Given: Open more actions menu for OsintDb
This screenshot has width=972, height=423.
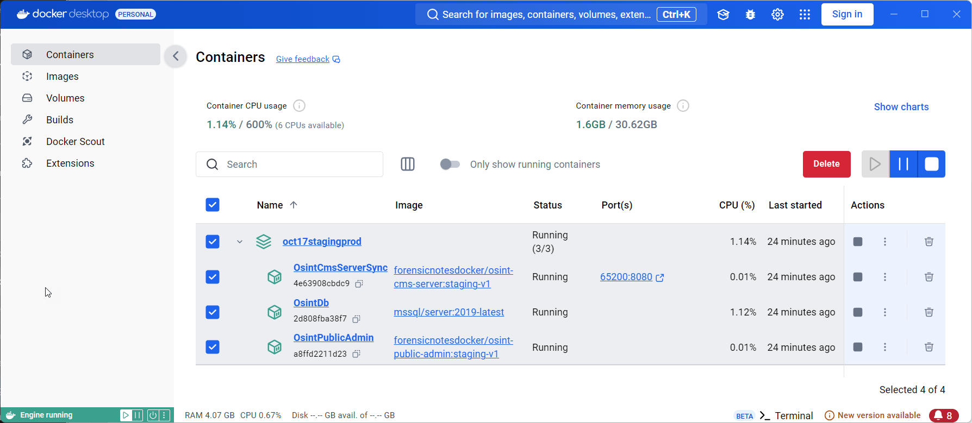Looking at the screenshot, I should [x=885, y=312].
